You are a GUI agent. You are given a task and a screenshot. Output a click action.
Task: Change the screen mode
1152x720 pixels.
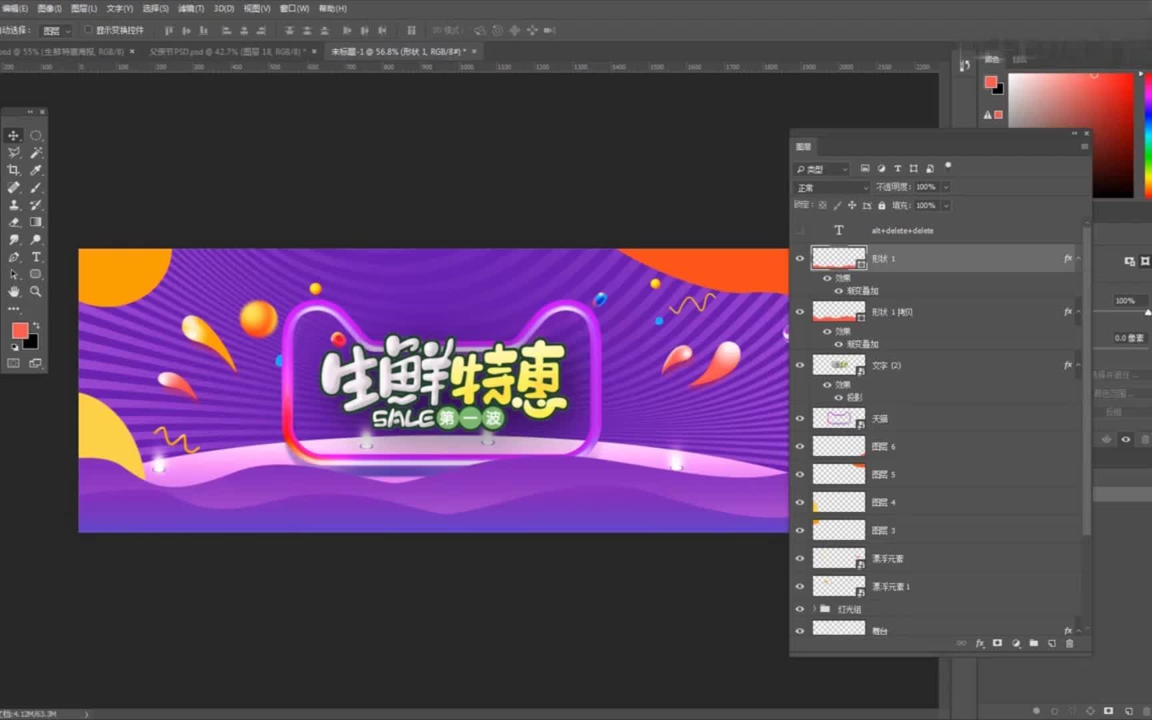[35, 363]
